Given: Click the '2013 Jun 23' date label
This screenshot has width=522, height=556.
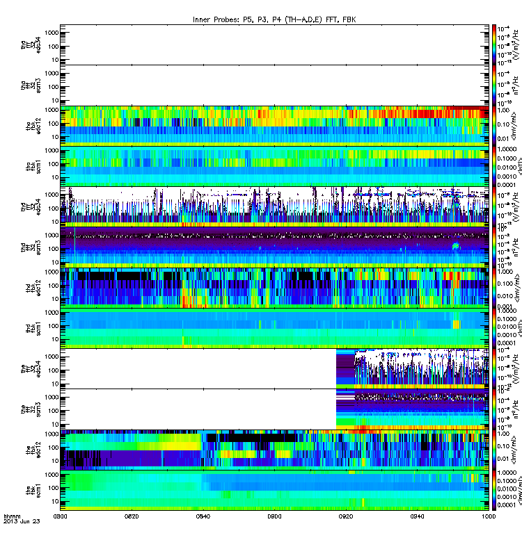Looking at the screenshot, I should click(x=22, y=521).
